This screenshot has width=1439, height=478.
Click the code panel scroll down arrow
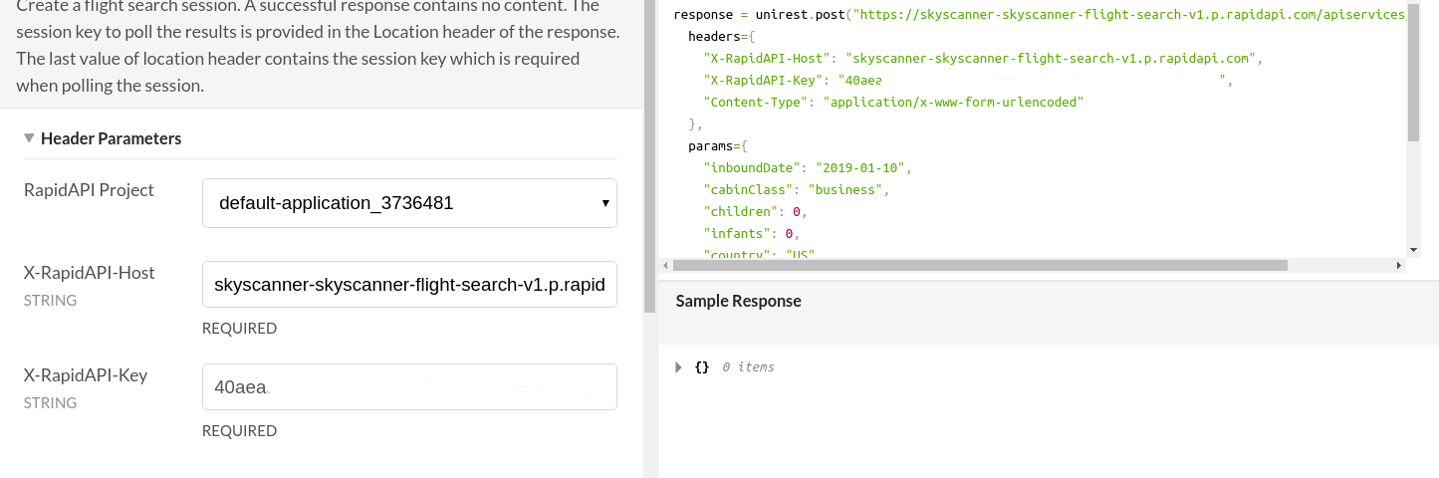pyautogui.click(x=1413, y=249)
